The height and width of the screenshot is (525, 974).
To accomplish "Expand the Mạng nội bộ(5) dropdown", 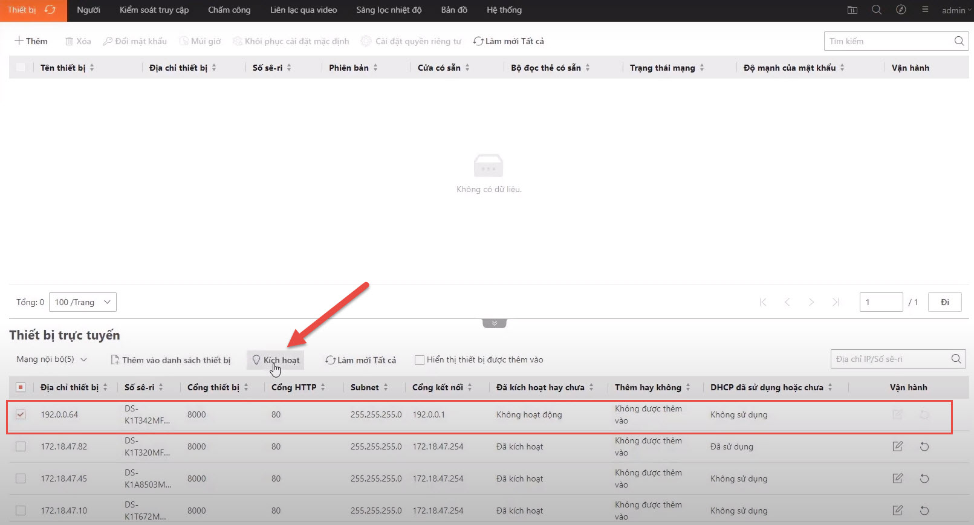I will pos(51,359).
